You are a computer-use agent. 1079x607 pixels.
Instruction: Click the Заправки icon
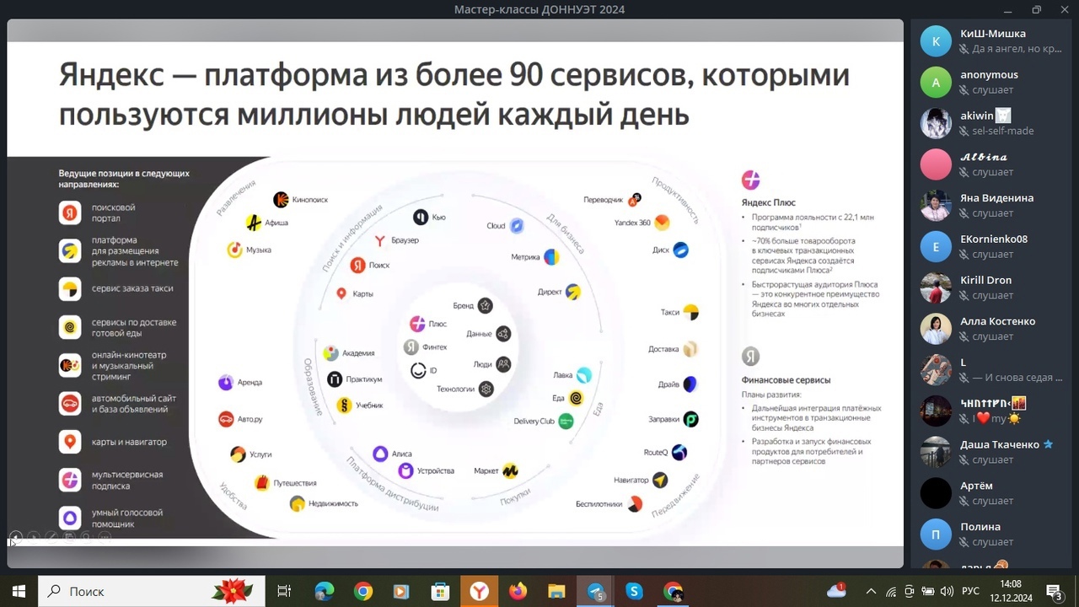tap(690, 419)
